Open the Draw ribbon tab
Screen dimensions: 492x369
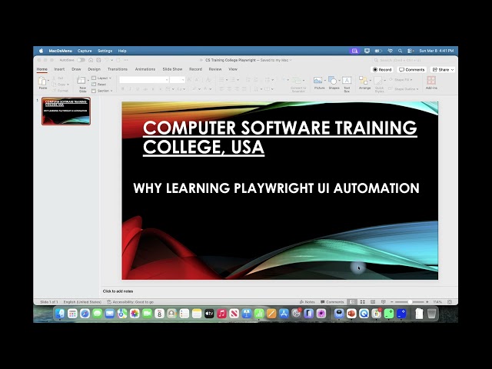[x=76, y=69]
